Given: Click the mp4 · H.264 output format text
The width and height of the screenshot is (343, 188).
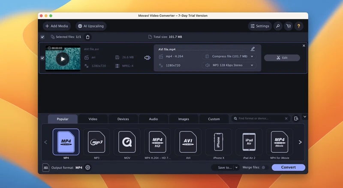Looking at the screenshot, I should point(175,56).
